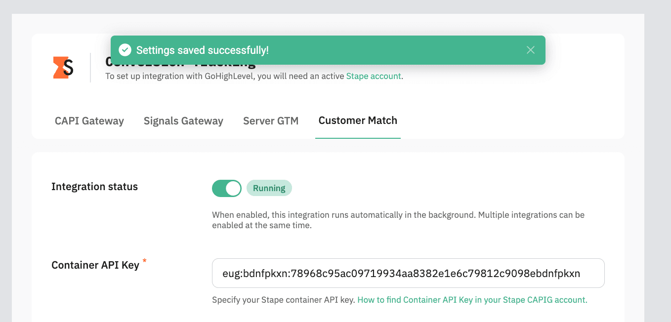Image resolution: width=671 pixels, height=322 pixels.
Task: Open the How to find Container API Key link
Action: click(x=472, y=300)
